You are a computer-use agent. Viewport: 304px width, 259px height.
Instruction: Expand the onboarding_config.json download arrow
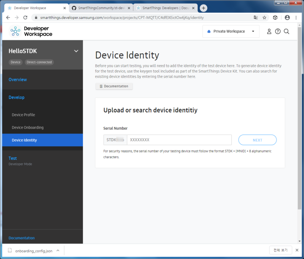[x=58, y=250]
